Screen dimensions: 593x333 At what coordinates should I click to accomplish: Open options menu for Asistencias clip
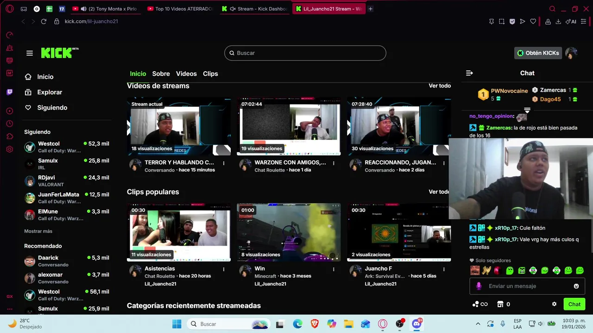224,269
